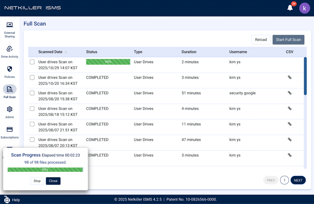314x204 pixels.
Task: Click CSV link icon for 51 minutes scan
Action: click(x=289, y=93)
